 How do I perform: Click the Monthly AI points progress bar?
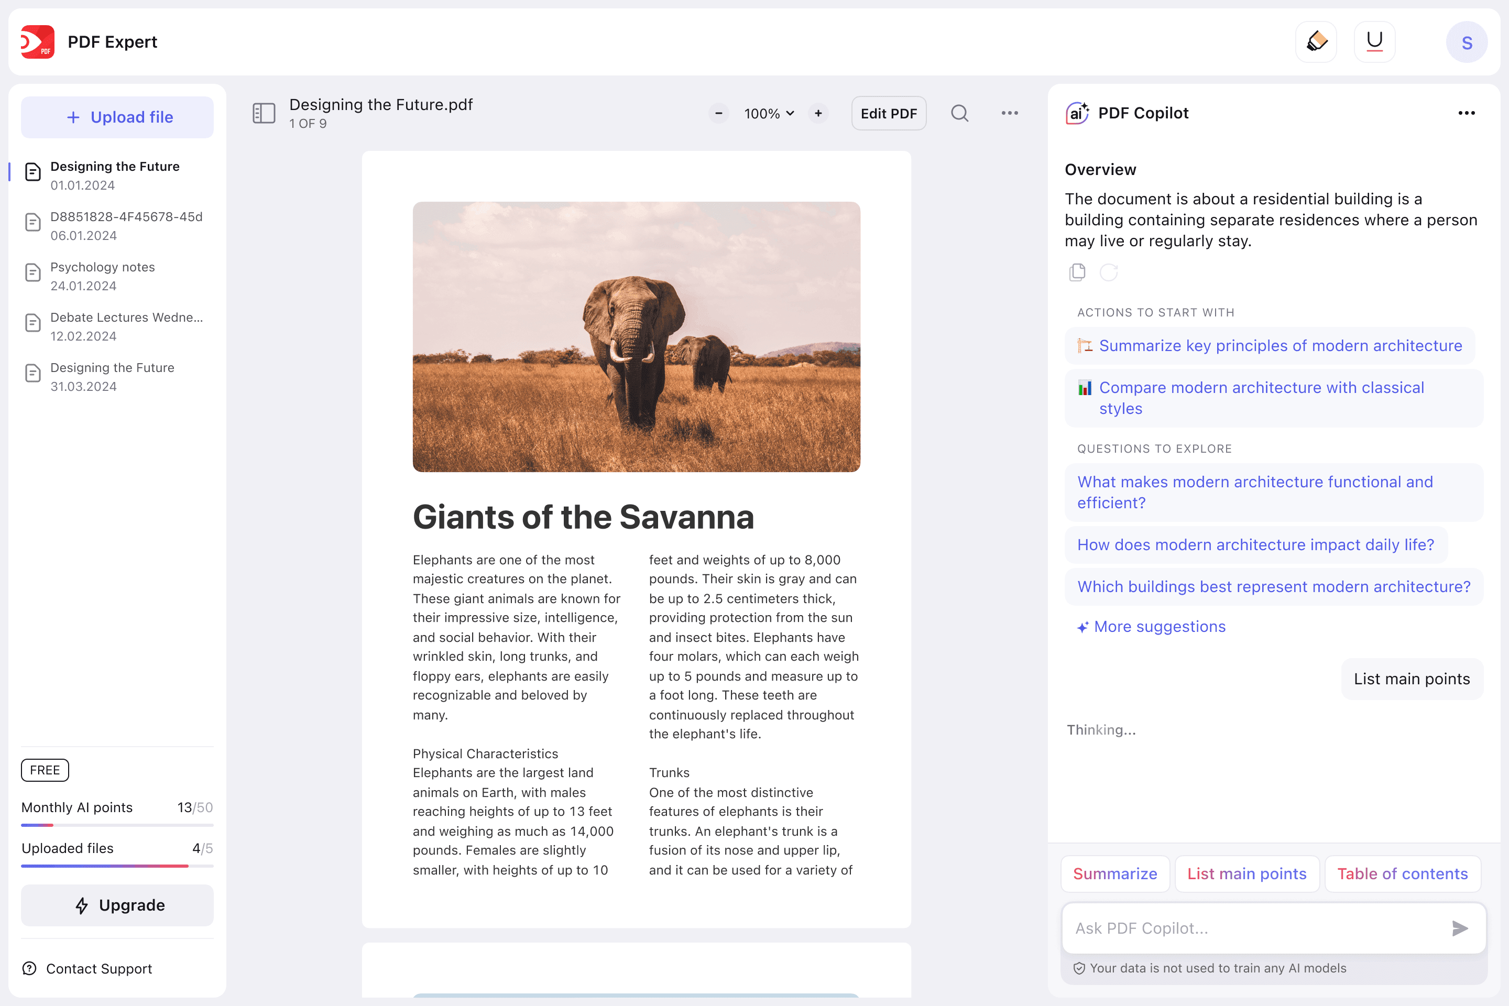pyautogui.click(x=117, y=825)
